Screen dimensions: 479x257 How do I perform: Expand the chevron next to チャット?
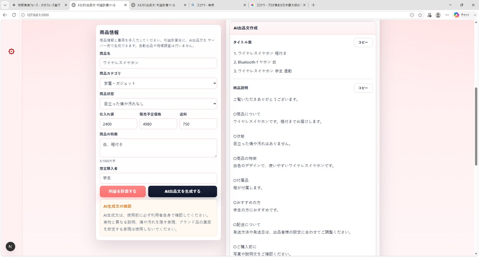474,15
